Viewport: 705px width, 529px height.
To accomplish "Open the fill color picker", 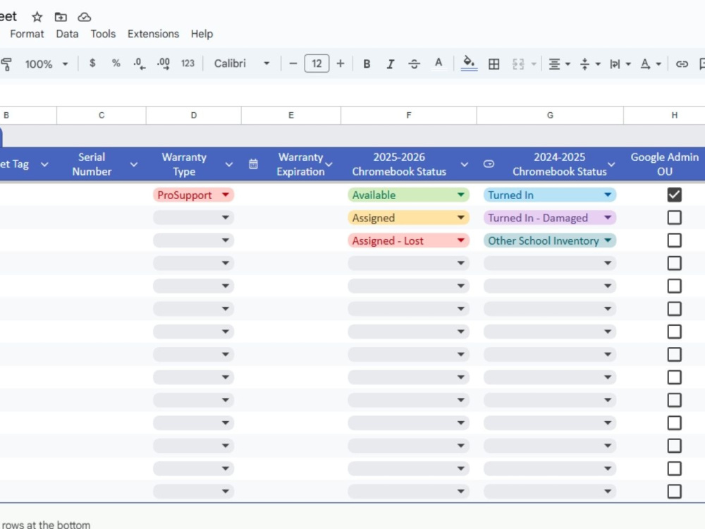I will [469, 63].
